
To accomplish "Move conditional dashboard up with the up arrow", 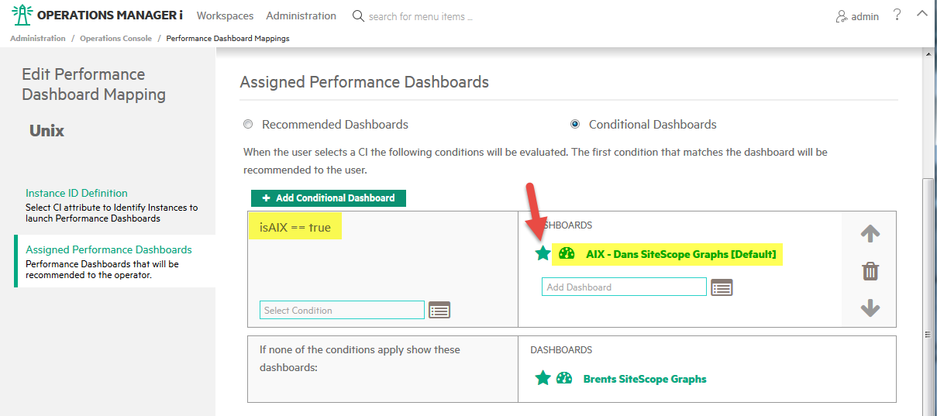I will coord(870,233).
